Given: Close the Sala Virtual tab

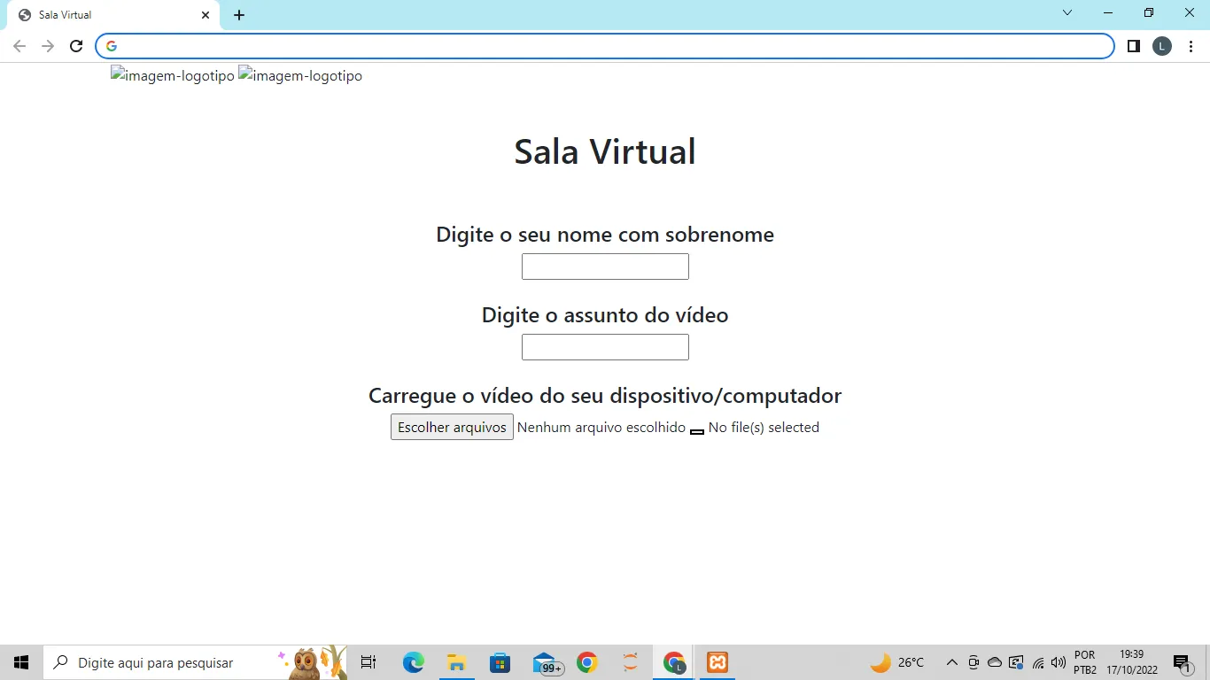Looking at the screenshot, I should [x=206, y=15].
